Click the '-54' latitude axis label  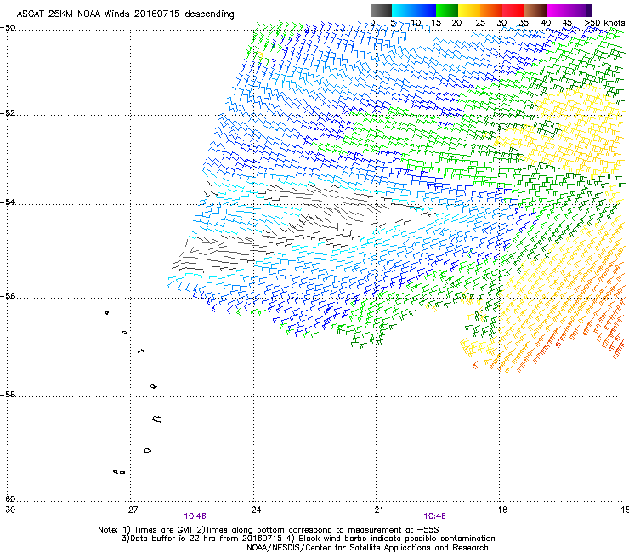(8, 202)
